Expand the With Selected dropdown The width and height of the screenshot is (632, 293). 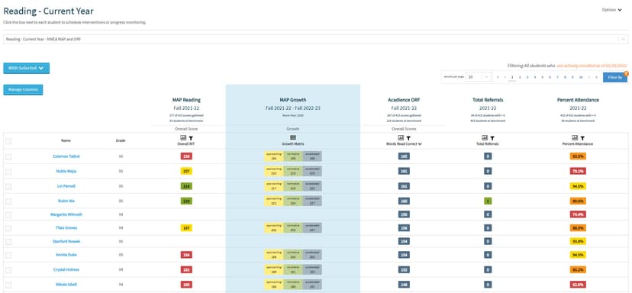click(26, 68)
